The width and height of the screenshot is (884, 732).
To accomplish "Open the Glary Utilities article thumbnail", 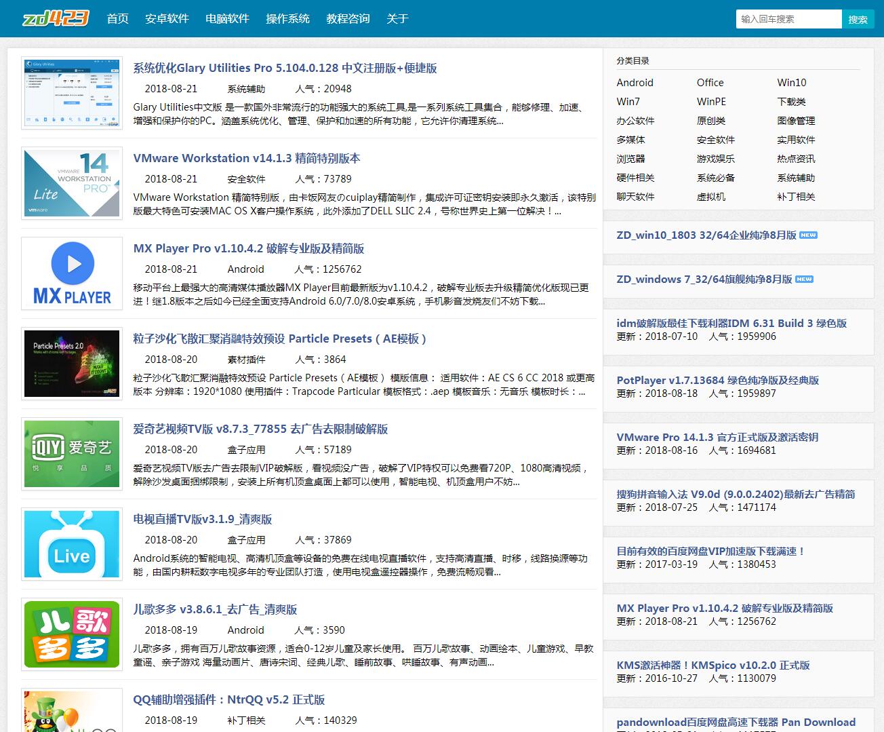I will tap(72, 93).
